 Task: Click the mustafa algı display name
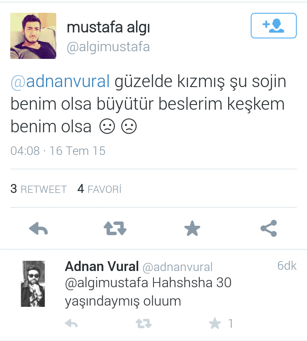click(108, 27)
